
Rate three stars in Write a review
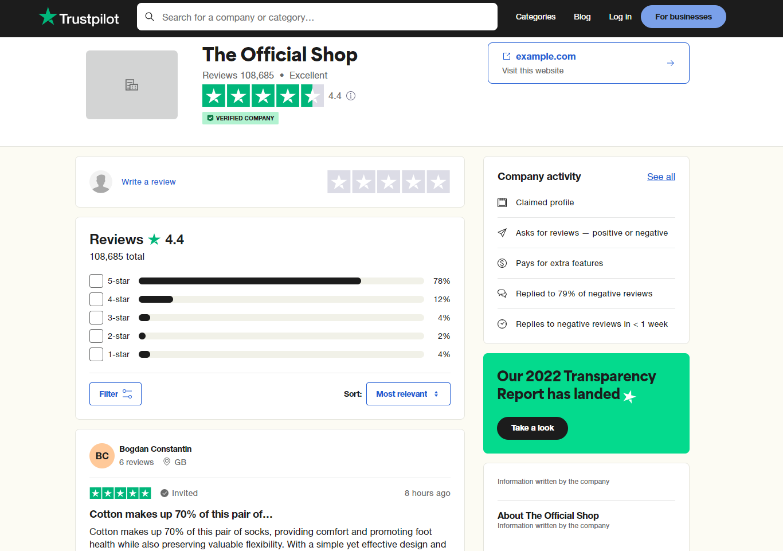(x=389, y=182)
